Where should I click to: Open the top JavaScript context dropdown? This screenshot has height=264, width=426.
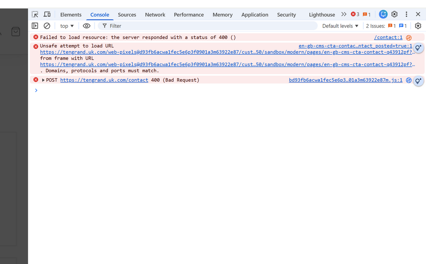click(x=67, y=26)
